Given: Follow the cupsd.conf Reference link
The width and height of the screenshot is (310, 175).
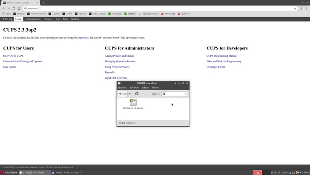Looking at the screenshot, I should 116,78.
